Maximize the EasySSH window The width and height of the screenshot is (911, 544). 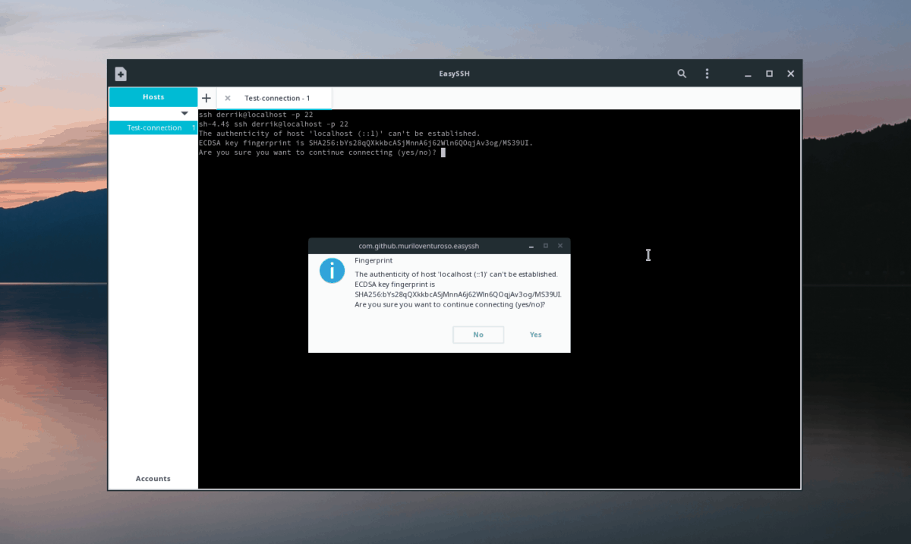point(769,74)
